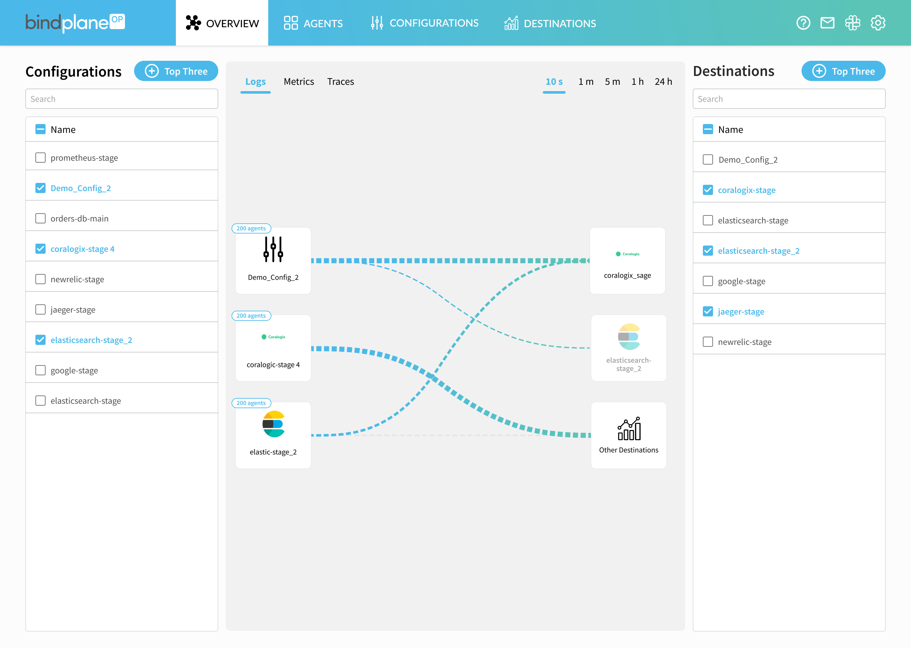Open the Slack icon in header
This screenshot has height=648, width=911.
[x=852, y=23]
